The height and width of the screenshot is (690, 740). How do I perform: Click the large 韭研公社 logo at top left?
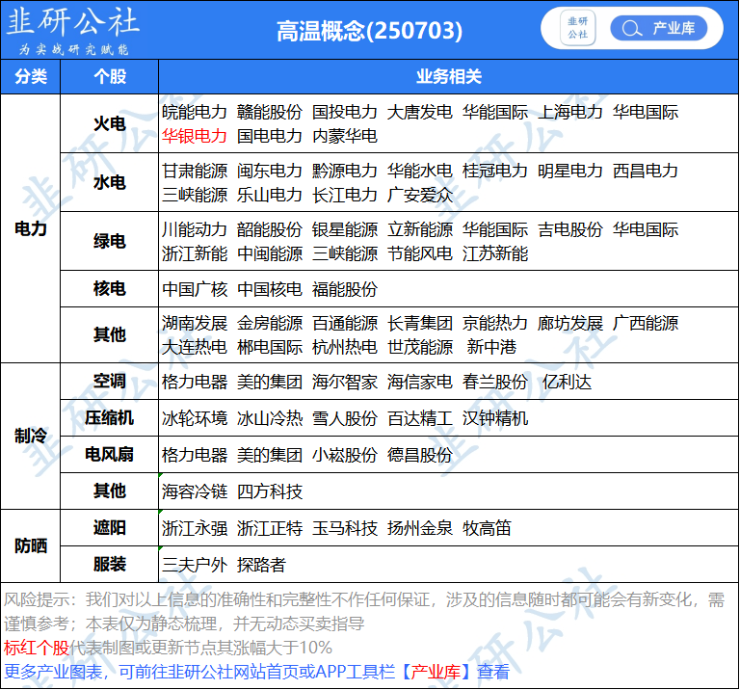tap(73, 29)
